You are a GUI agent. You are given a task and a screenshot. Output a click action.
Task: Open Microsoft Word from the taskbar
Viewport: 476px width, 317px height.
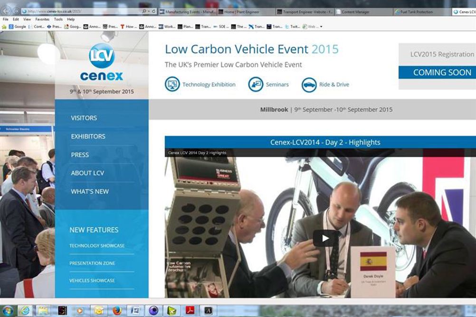(x=135, y=311)
